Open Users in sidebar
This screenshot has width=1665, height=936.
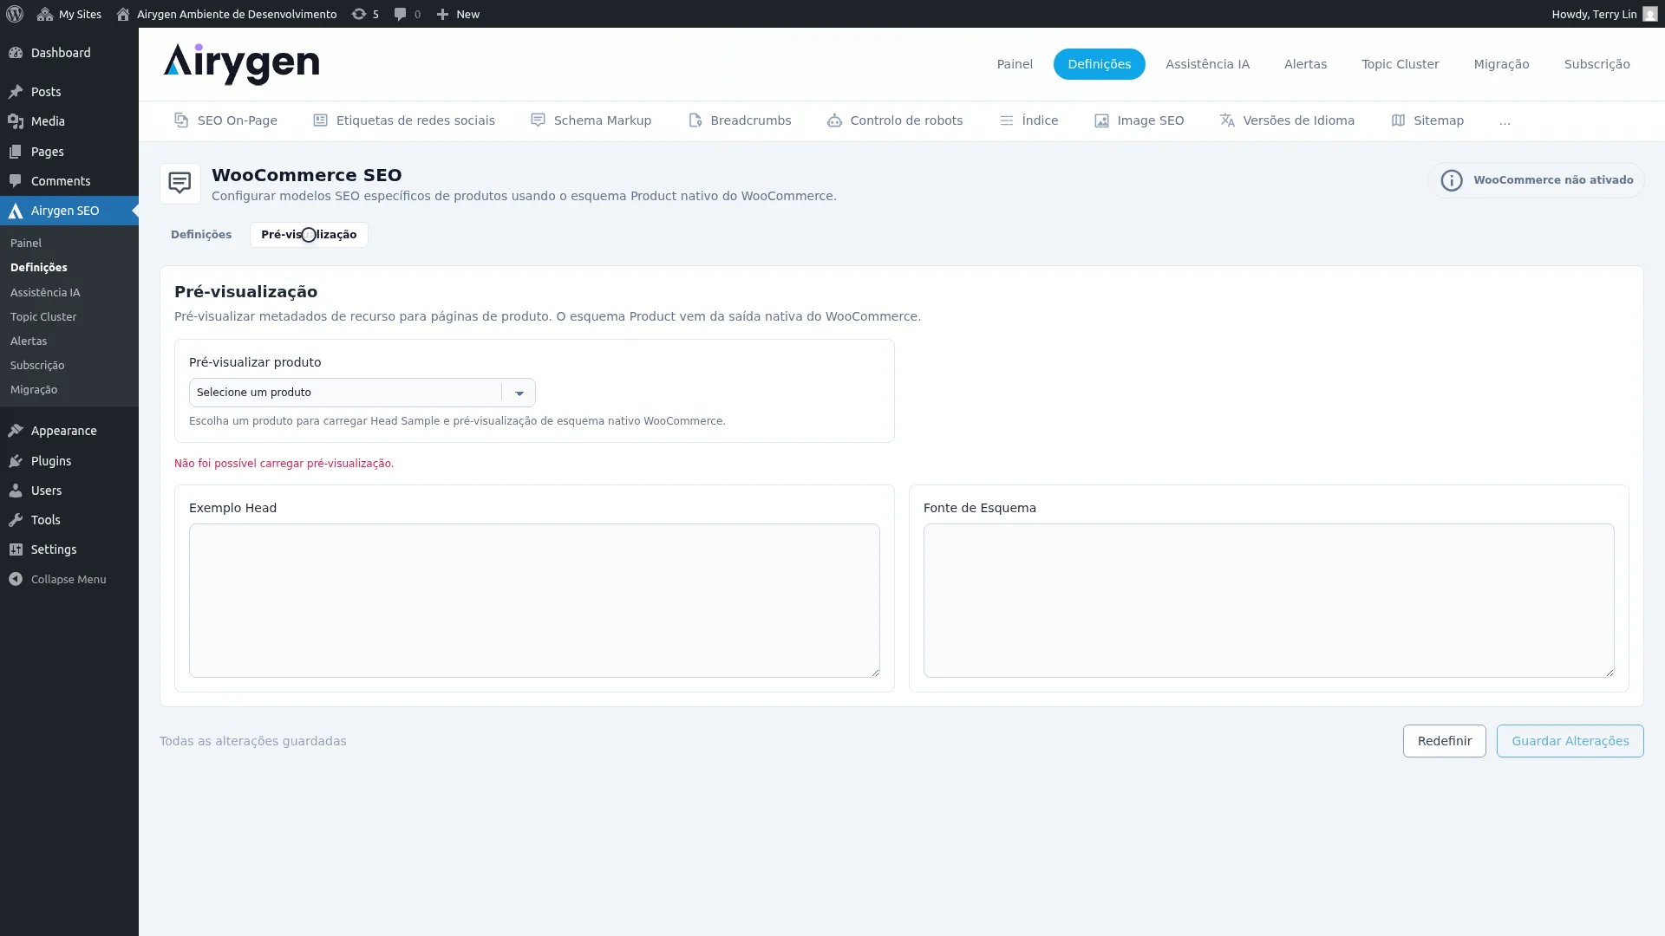click(x=69, y=491)
